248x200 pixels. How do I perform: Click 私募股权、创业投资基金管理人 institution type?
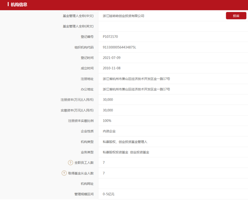(x=125, y=142)
